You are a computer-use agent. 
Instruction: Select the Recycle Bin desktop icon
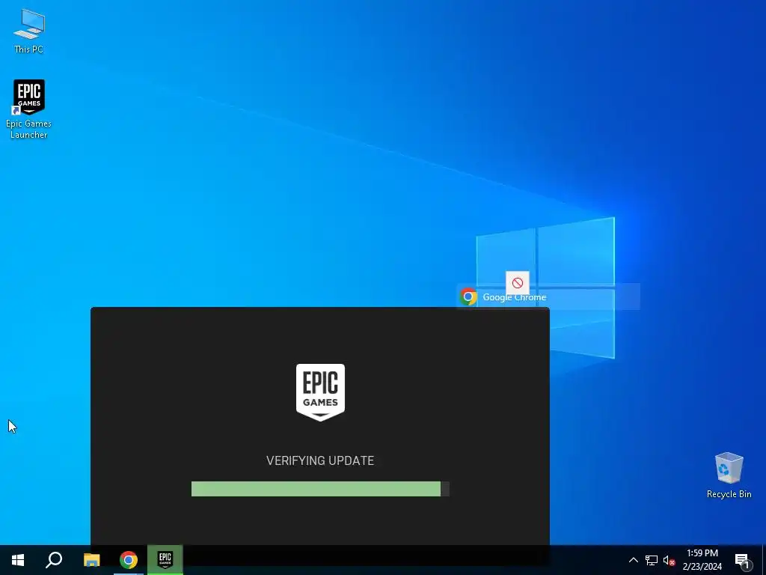(x=729, y=475)
